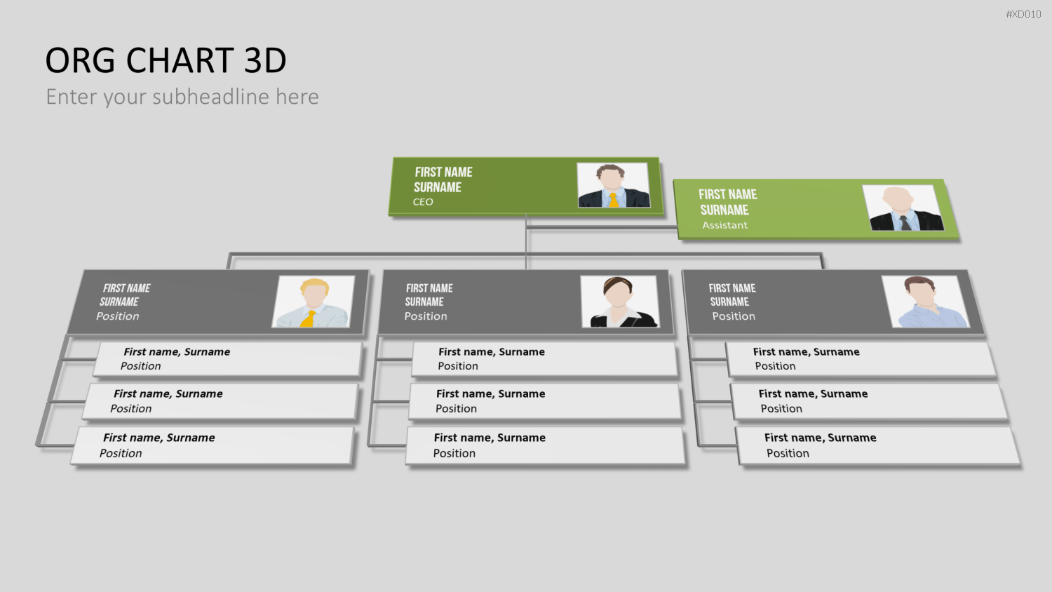Click the "CEO" role label
Screen dimensions: 1052x592
(x=423, y=202)
